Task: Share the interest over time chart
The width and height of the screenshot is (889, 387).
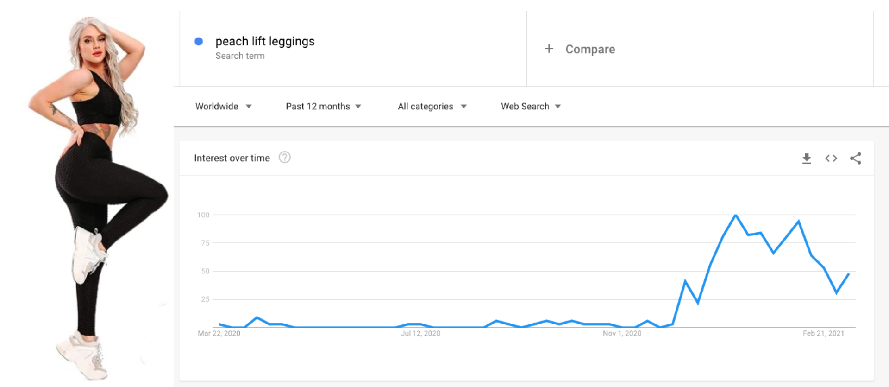Action: click(x=856, y=159)
